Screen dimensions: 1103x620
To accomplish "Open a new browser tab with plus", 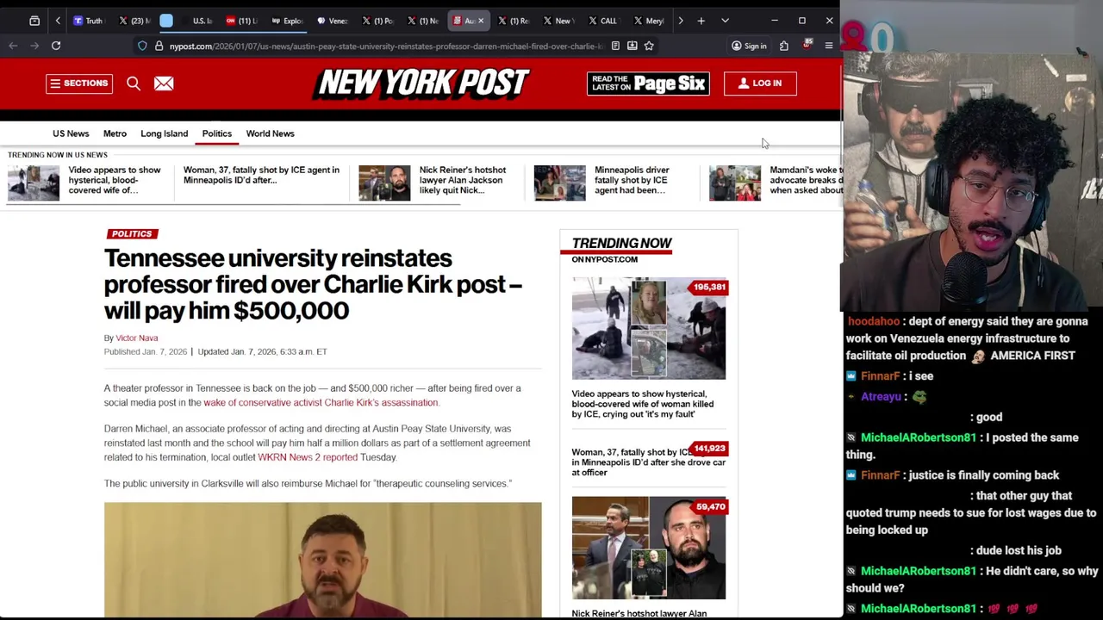I will (x=701, y=21).
